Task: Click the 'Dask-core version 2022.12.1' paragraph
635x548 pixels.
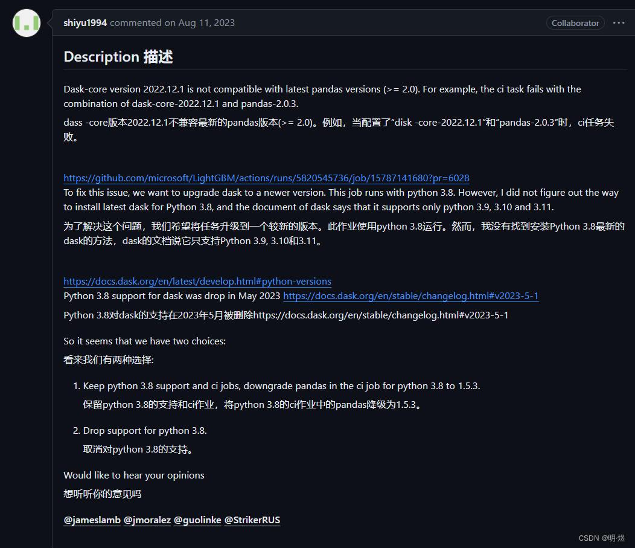Action: 322,97
